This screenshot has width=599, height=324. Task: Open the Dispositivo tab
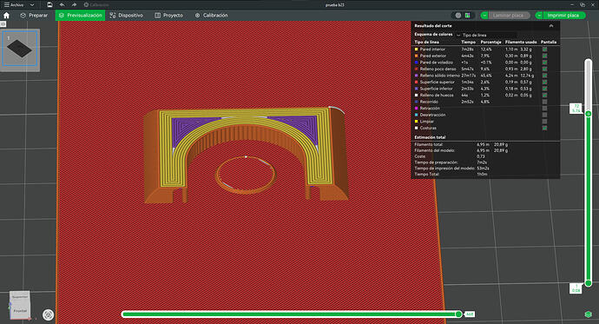point(126,16)
